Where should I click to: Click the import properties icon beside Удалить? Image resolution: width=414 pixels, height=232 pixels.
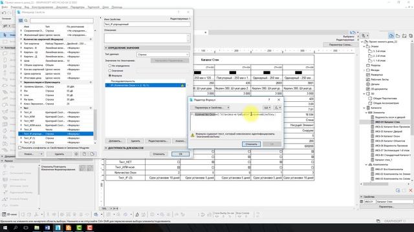[x=84, y=154]
